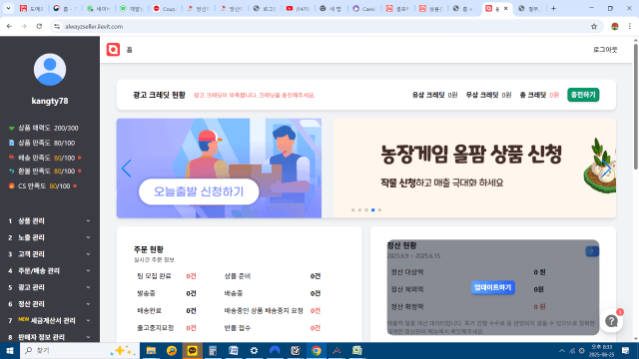Screen dimensions: 639x359
Task: Click the 반품 접수 order status label
Action: tap(238, 328)
